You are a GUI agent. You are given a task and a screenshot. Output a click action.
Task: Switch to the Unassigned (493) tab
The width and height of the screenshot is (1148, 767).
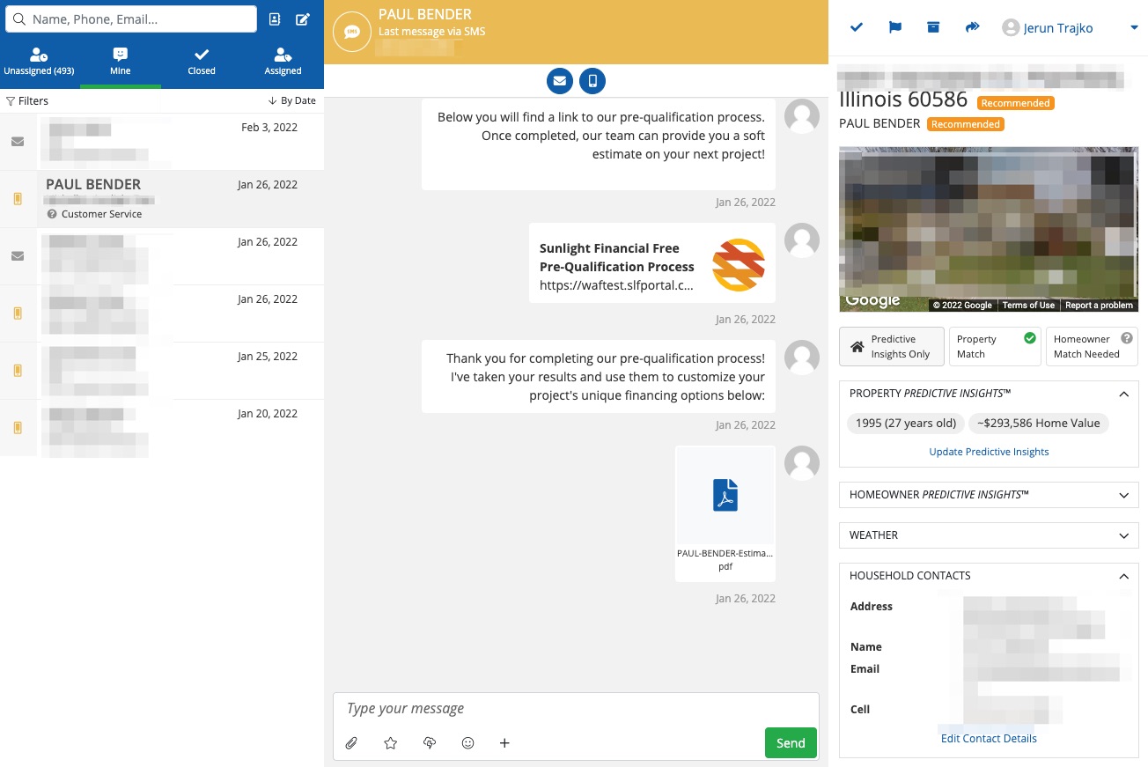click(x=39, y=62)
